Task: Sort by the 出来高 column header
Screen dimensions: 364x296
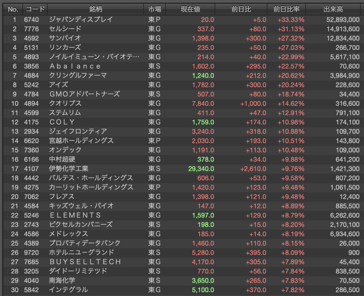Action: point(335,9)
